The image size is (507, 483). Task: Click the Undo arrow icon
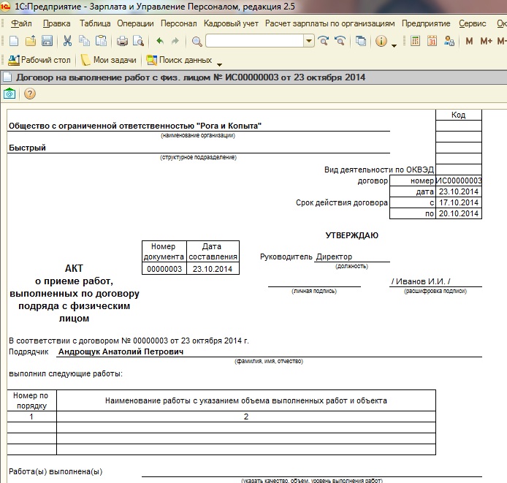coord(160,41)
